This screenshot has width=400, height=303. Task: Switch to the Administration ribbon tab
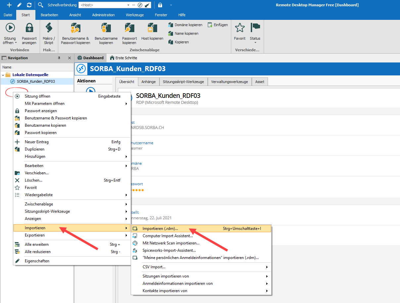[104, 15]
